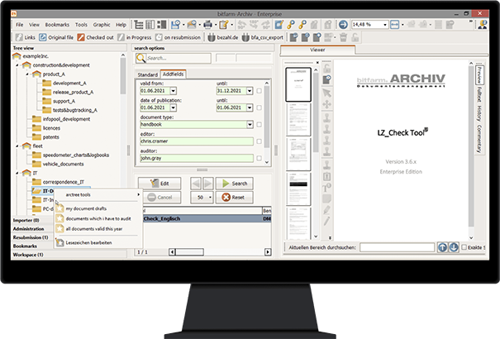This screenshot has width=500, height=339.
Task: Click the Reset button
Action: pyautogui.click(x=235, y=198)
